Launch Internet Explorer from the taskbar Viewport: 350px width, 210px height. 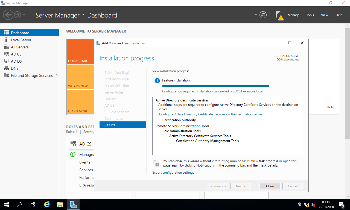click(x=46, y=204)
